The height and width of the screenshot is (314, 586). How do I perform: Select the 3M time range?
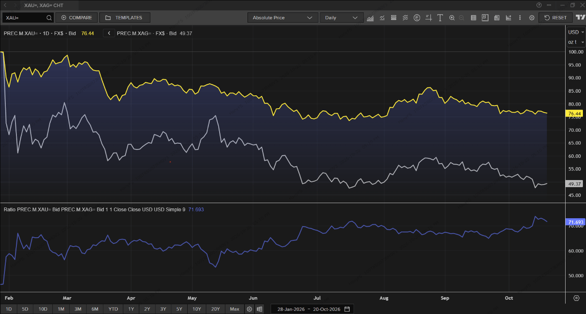[x=78, y=309]
